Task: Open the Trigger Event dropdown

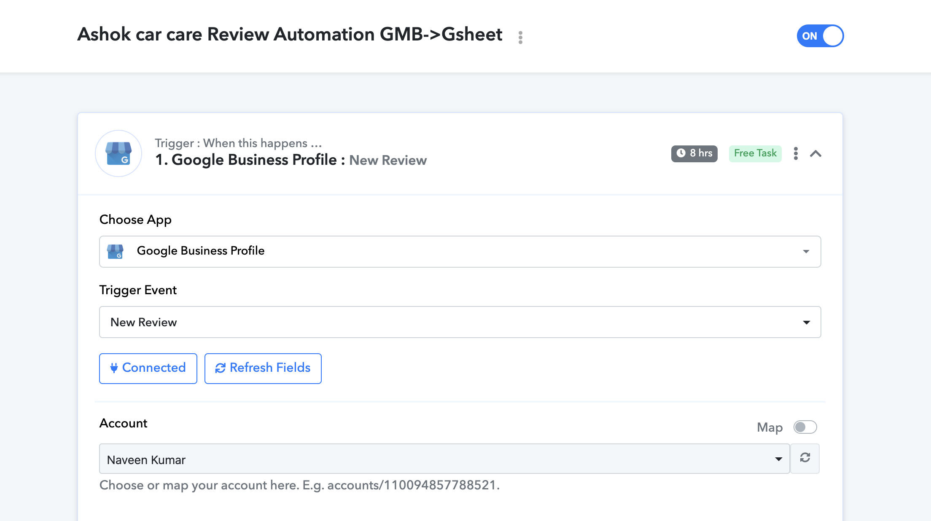Action: tap(460, 322)
